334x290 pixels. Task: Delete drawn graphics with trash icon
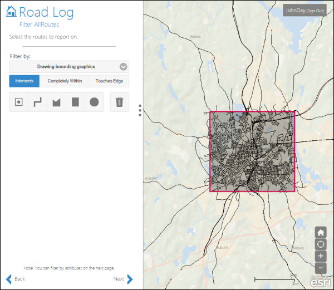[120, 102]
